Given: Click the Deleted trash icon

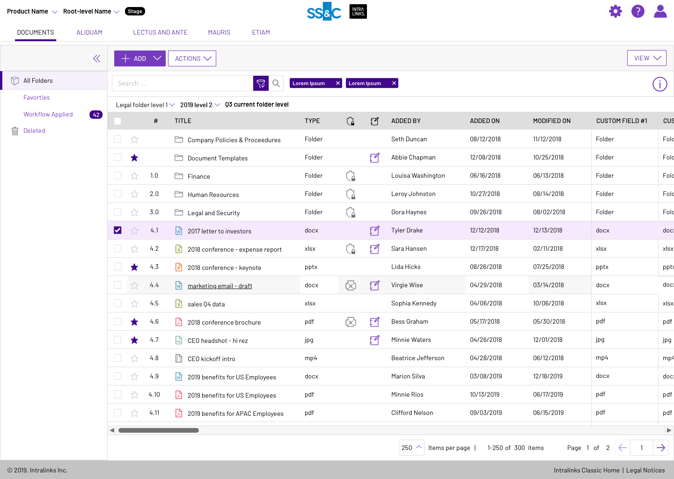Looking at the screenshot, I should [15, 131].
